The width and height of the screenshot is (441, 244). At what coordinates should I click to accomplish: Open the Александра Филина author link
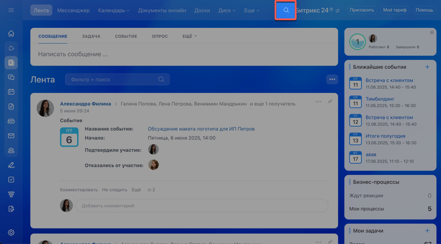85,104
